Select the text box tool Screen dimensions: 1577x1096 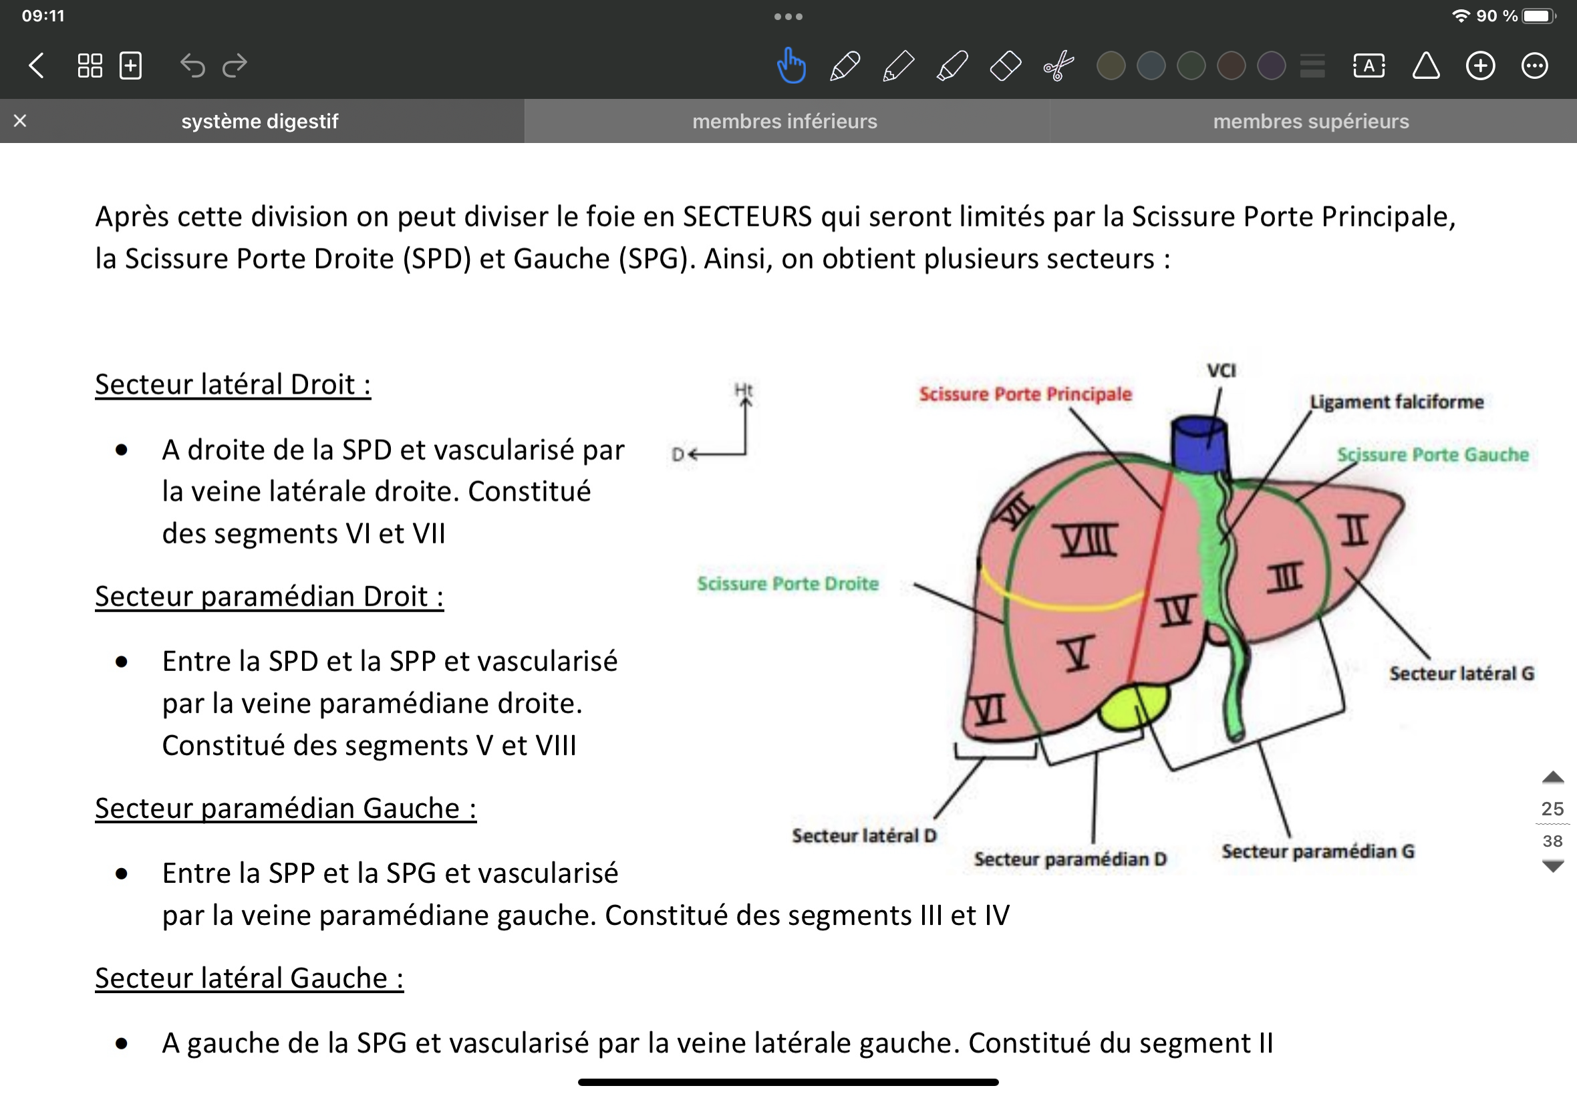click(x=1369, y=66)
